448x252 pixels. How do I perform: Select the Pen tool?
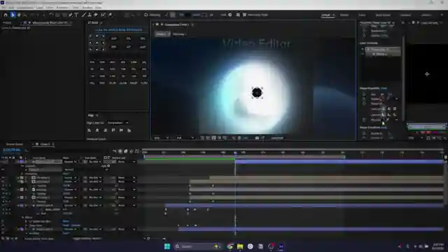[x=70, y=15]
